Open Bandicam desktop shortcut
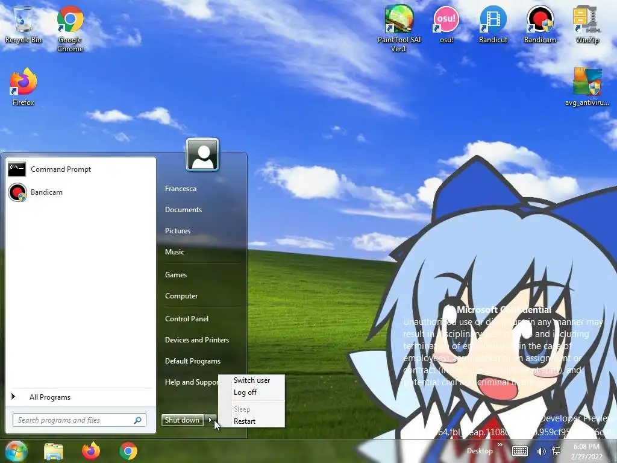The height and width of the screenshot is (463, 617). [x=540, y=24]
